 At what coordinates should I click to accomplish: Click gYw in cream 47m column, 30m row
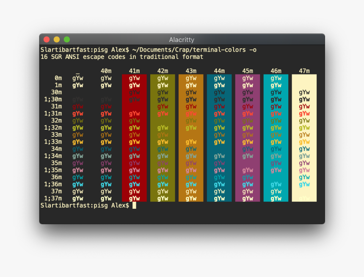(304, 92)
